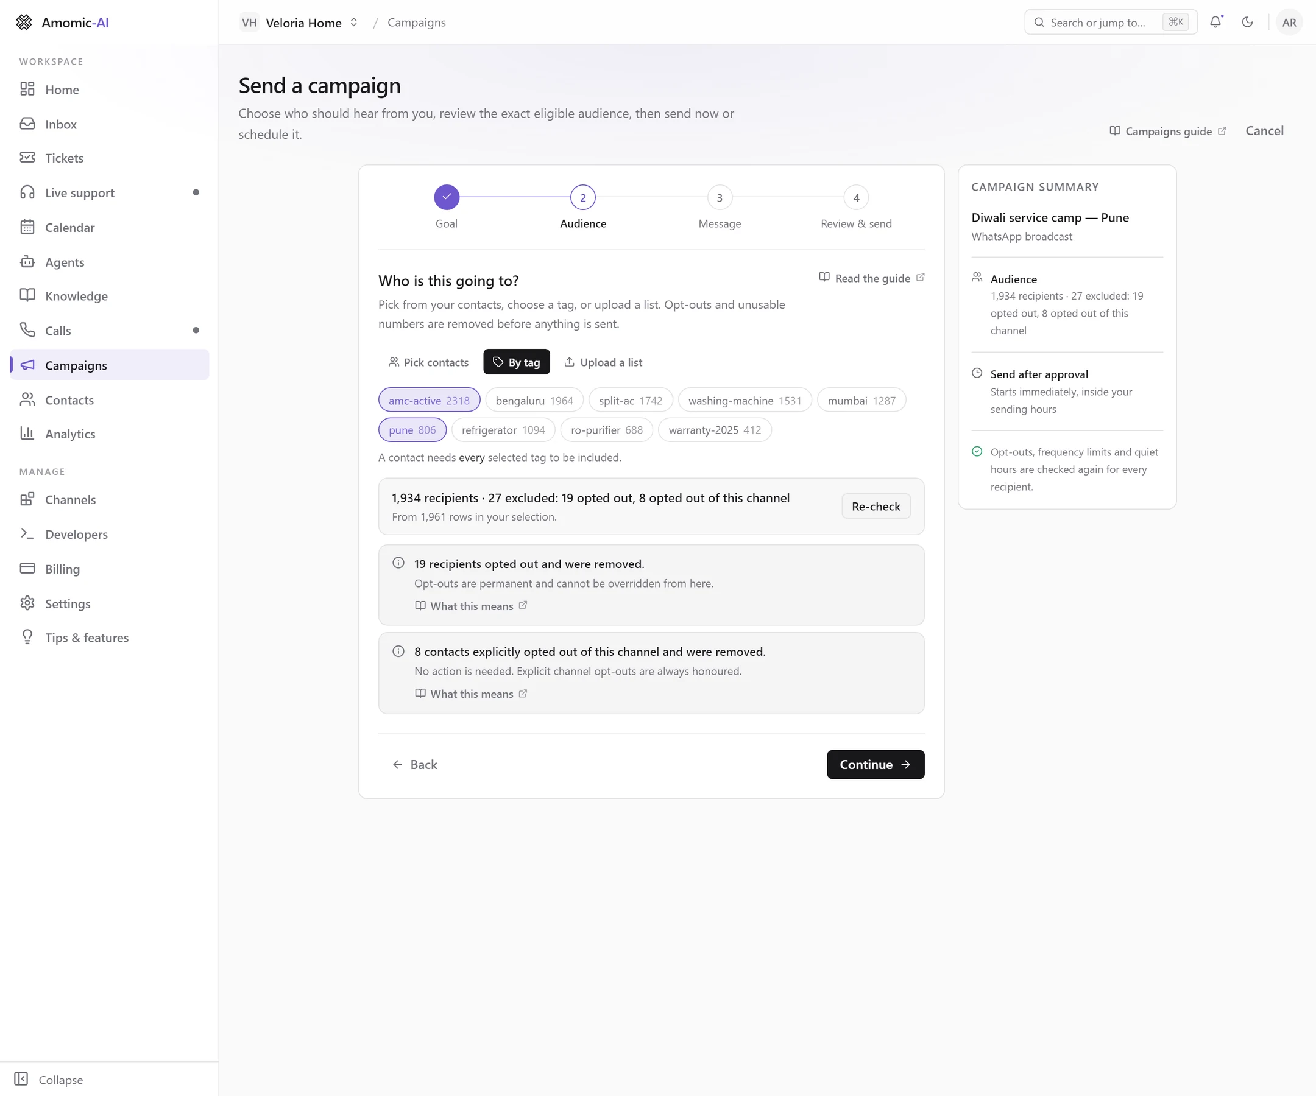
Task: Re-check the audience eligibility
Action: coord(876,506)
